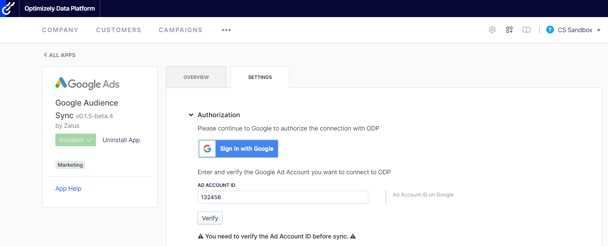The image size is (608, 246).
Task: Click the Ad Account ID input field
Action: pos(283,197)
